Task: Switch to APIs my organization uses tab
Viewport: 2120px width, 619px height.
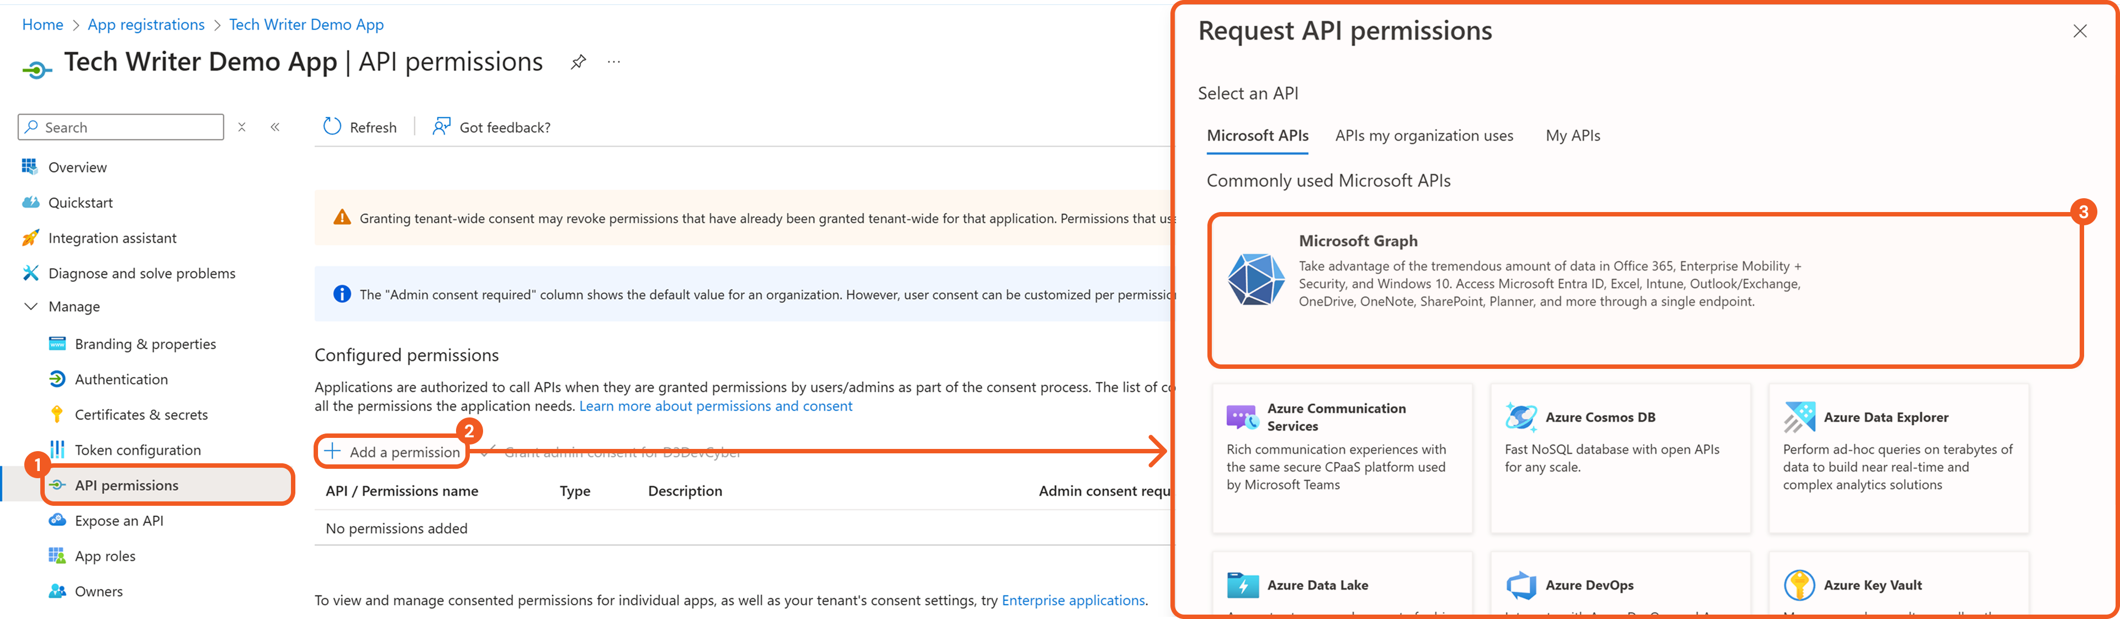Action: 1423,136
